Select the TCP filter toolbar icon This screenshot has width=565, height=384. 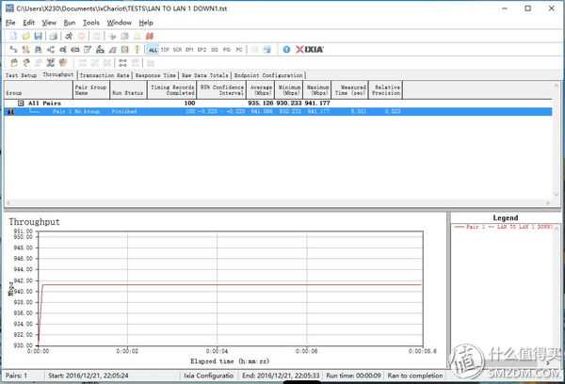[166, 49]
